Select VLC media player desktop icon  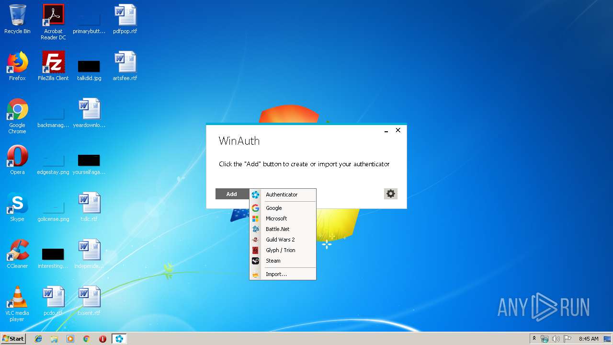click(17, 304)
